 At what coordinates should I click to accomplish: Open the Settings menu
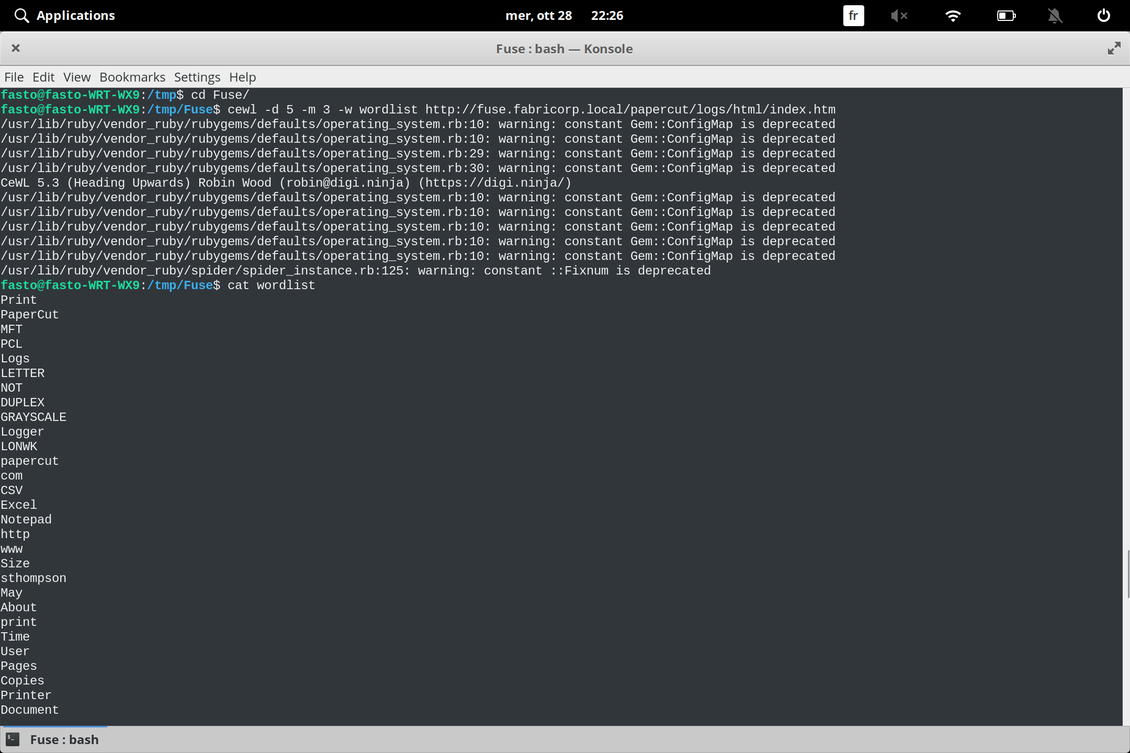point(197,77)
